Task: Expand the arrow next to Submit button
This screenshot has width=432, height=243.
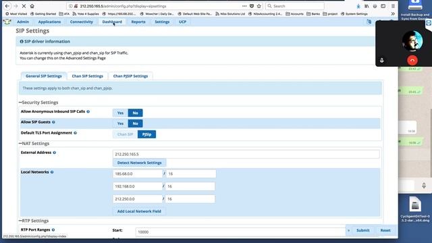Action: point(348,230)
